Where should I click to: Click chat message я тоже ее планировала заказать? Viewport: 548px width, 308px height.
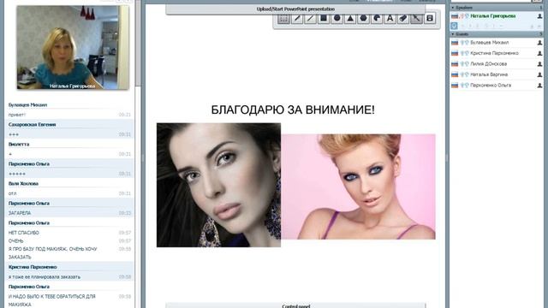tap(45, 277)
